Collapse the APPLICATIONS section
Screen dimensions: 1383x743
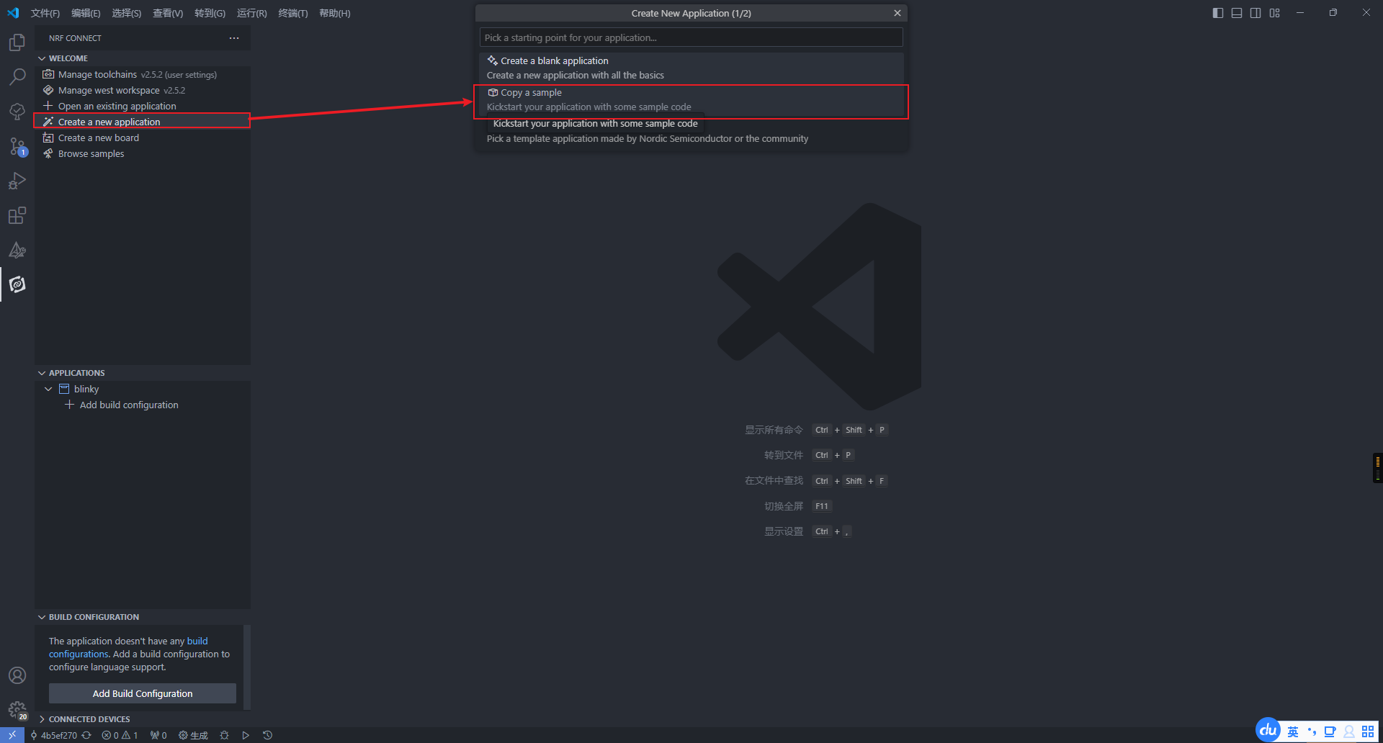(x=143, y=373)
